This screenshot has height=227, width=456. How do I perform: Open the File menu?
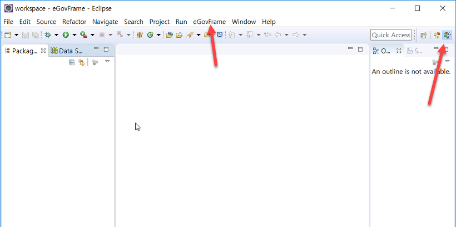(8, 22)
